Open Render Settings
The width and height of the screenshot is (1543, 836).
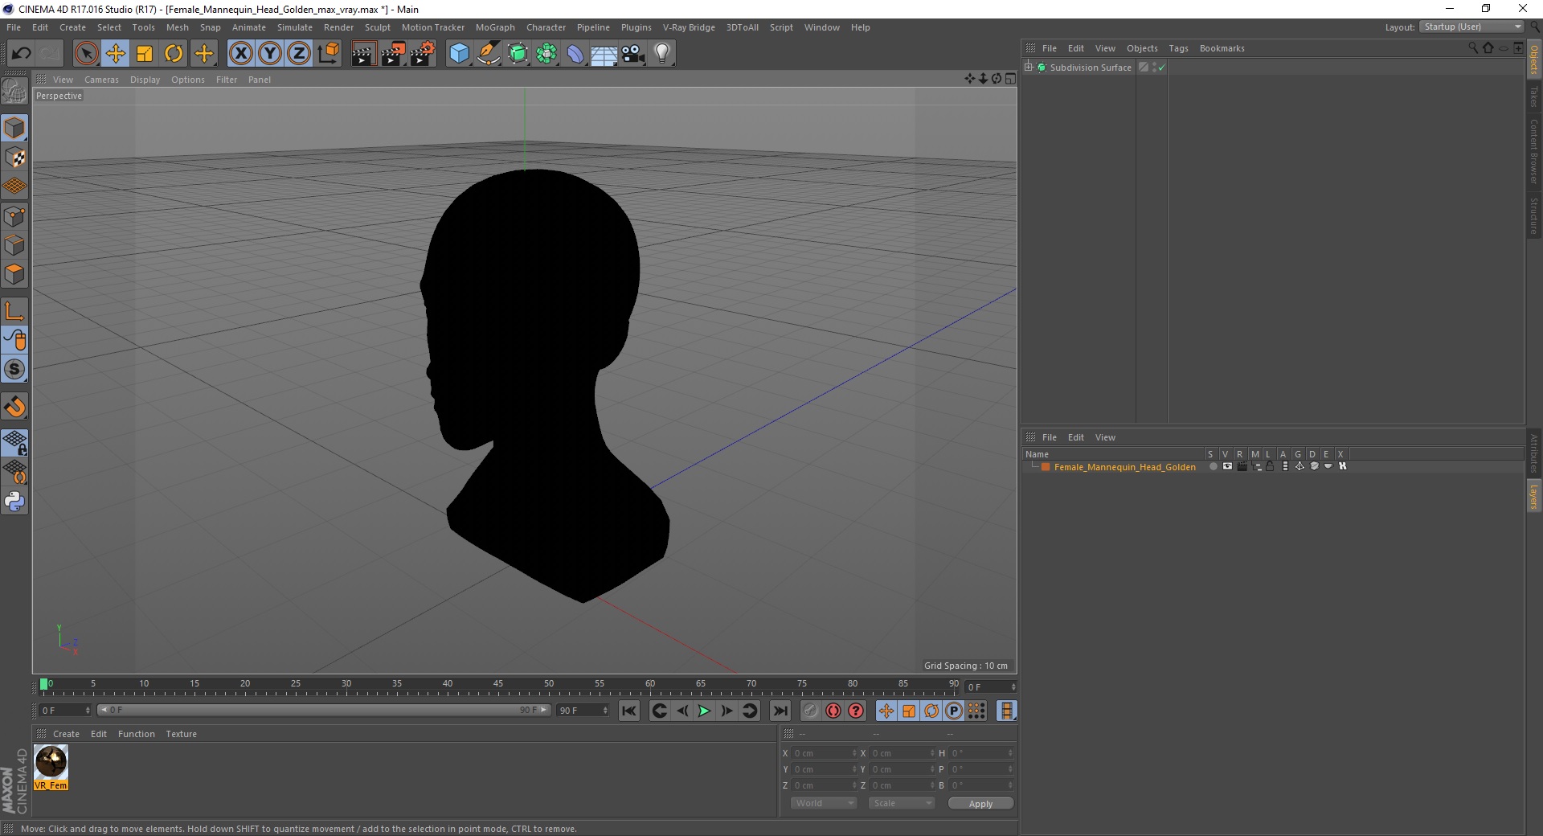point(423,54)
